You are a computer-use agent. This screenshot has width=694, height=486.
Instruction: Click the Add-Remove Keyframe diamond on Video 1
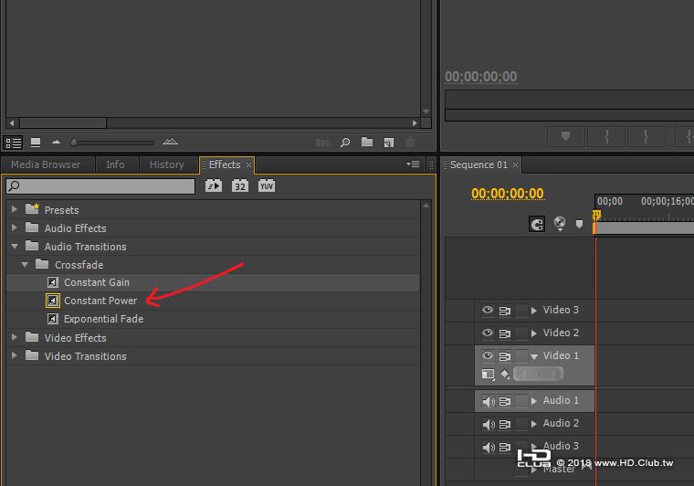(x=539, y=374)
